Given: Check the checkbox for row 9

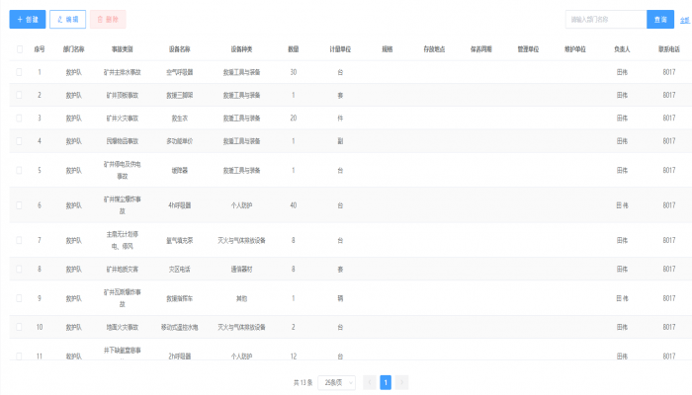Looking at the screenshot, I should click(x=19, y=297).
